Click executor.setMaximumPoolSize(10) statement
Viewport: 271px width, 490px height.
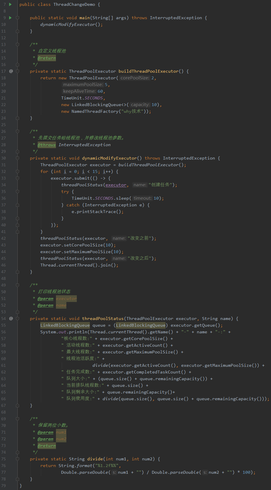[x=82, y=252]
